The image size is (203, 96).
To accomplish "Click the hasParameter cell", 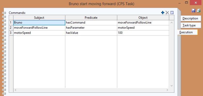I will coord(91,28).
